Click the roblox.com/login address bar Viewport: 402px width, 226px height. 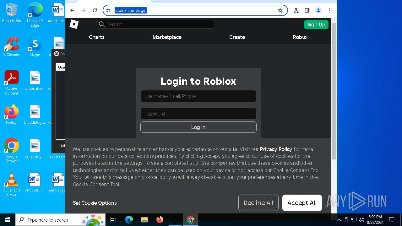(x=195, y=10)
